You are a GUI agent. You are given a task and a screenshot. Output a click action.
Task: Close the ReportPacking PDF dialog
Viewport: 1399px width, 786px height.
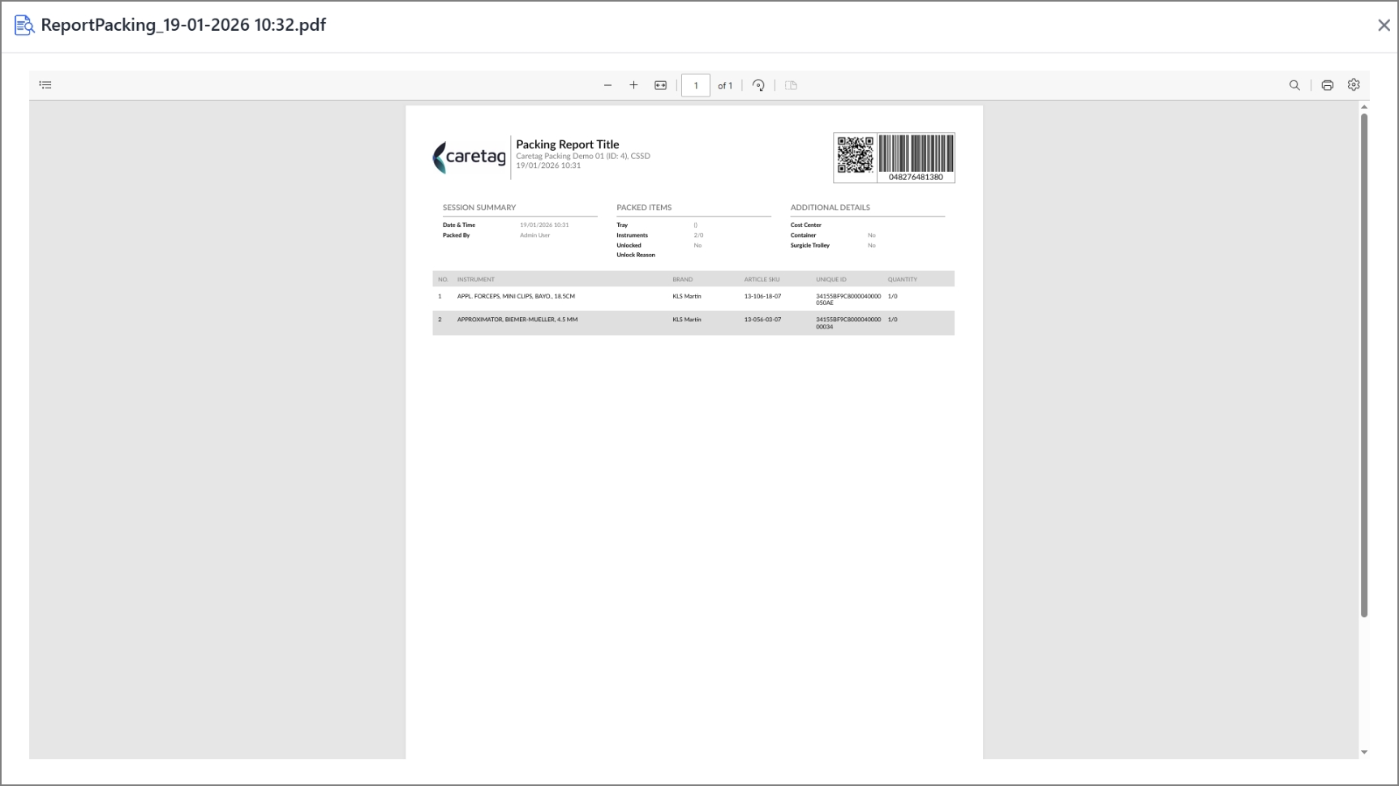(x=1384, y=25)
